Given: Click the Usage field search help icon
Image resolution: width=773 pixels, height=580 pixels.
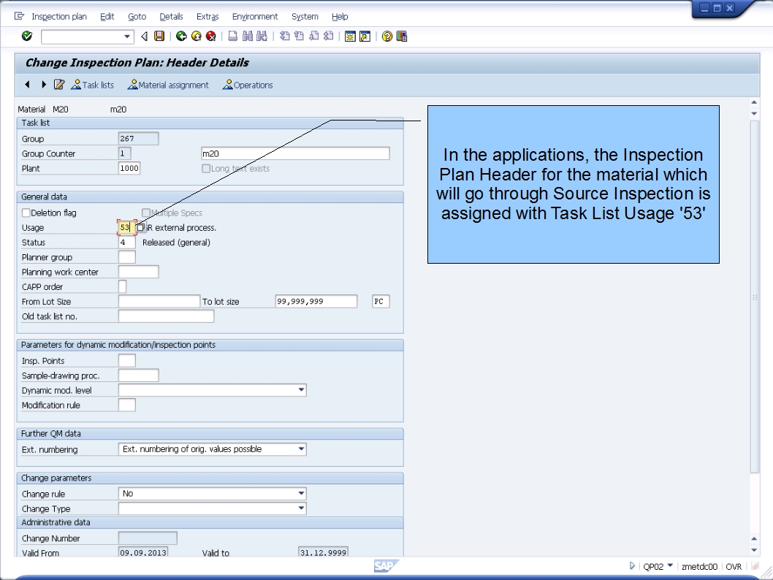Looking at the screenshot, I should (x=142, y=227).
